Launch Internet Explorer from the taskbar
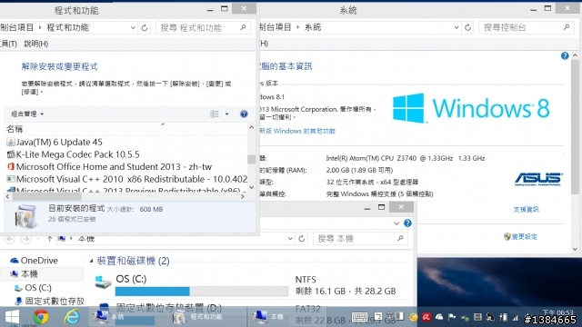The width and height of the screenshot is (582, 327). (71, 317)
